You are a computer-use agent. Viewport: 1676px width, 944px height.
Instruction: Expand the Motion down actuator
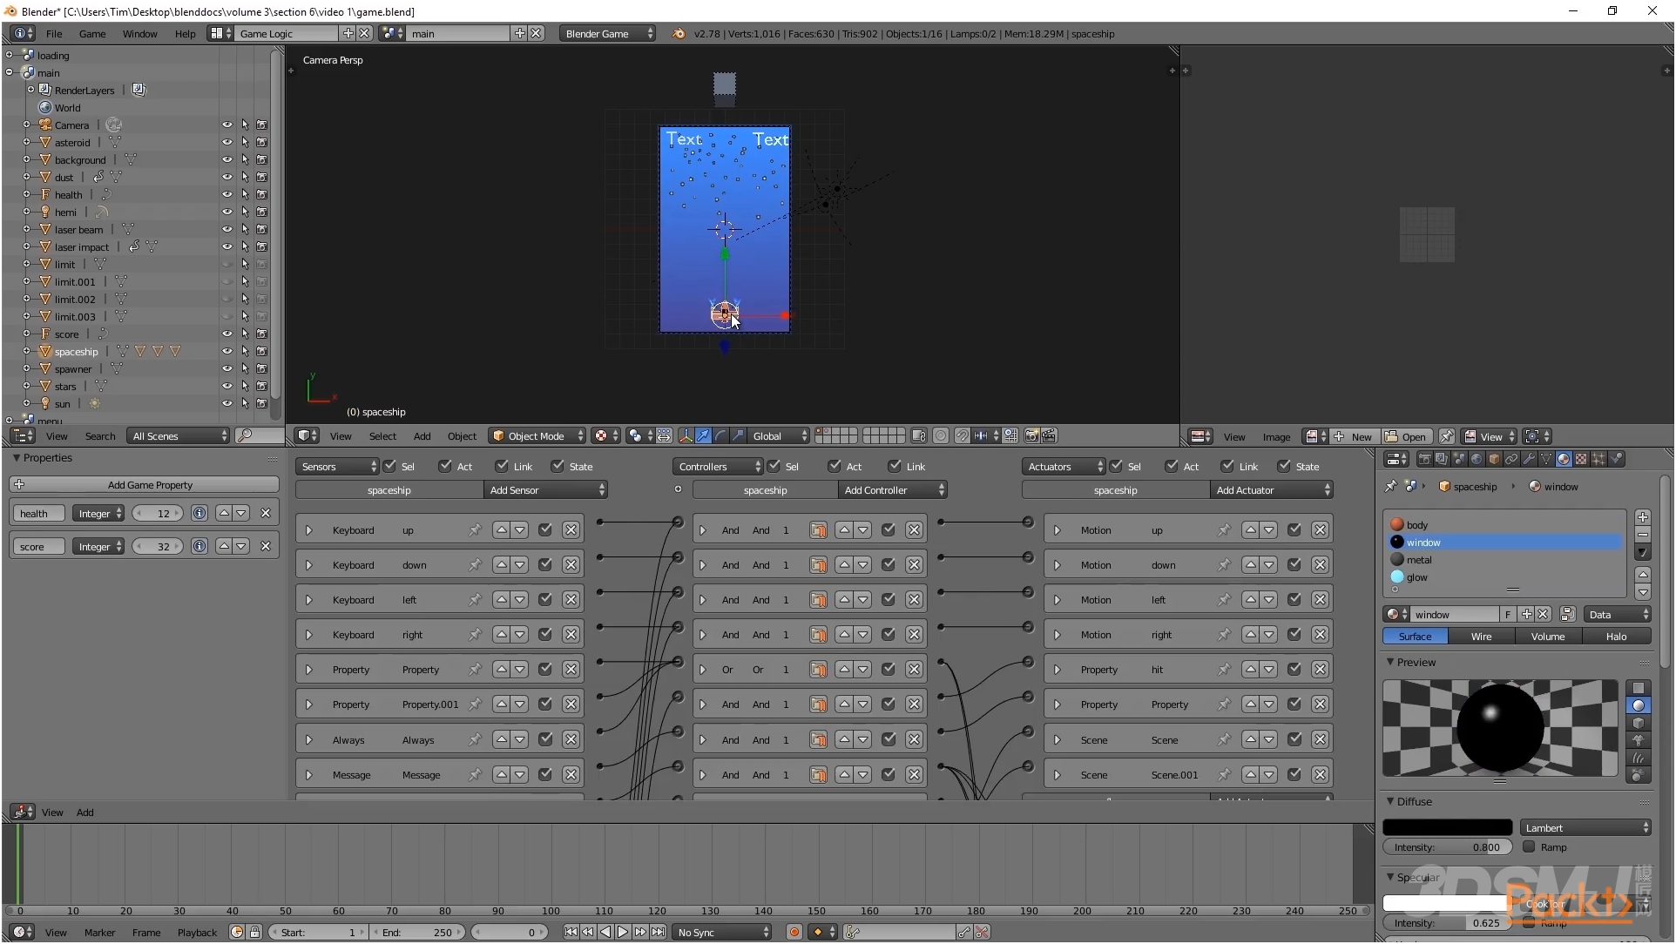pos(1057,564)
